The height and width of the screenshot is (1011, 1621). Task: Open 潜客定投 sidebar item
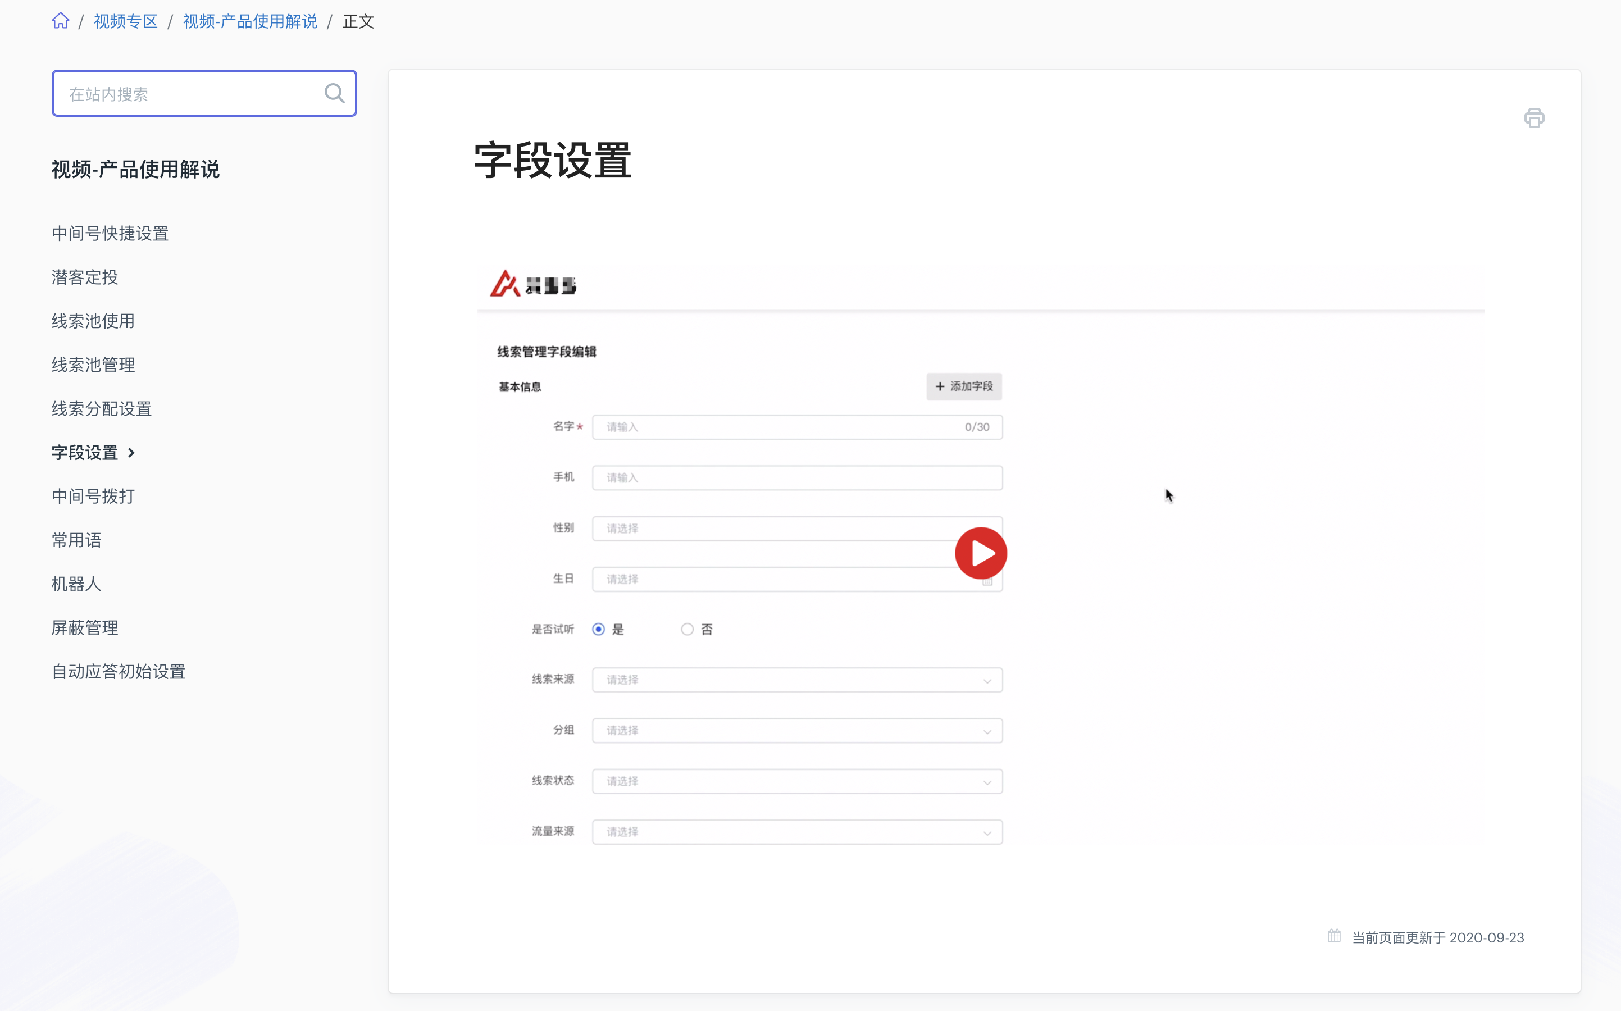pos(85,277)
